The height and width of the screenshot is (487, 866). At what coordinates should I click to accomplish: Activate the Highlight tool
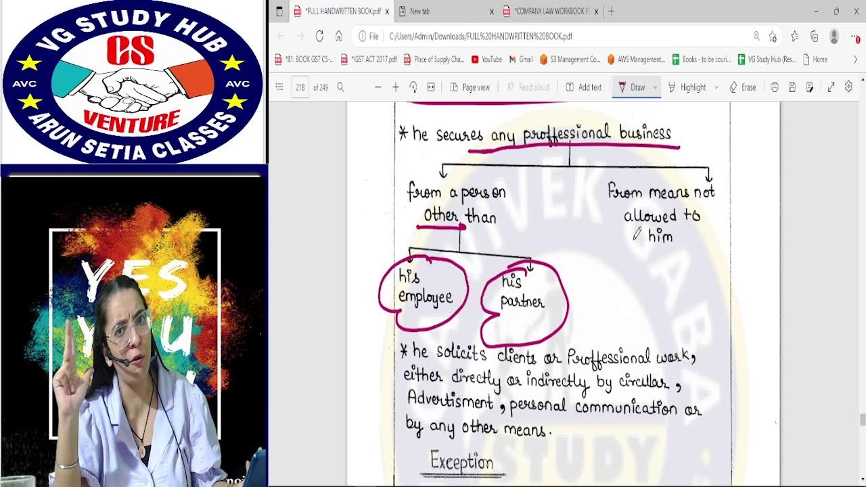tap(687, 87)
